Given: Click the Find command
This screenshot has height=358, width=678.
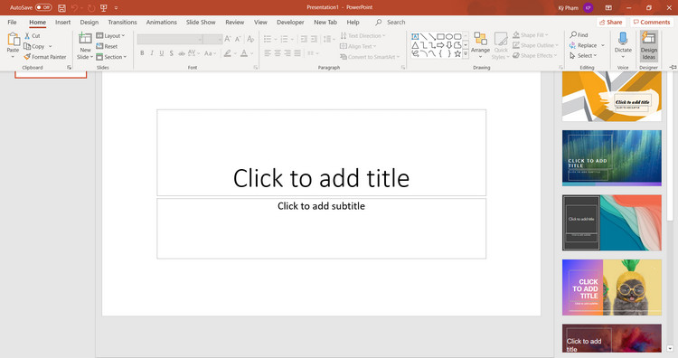Looking at the screenshot, I should point(579,34).
